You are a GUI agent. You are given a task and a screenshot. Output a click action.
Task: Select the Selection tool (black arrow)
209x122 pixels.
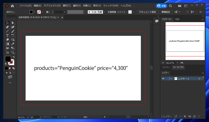click(7, 23)
